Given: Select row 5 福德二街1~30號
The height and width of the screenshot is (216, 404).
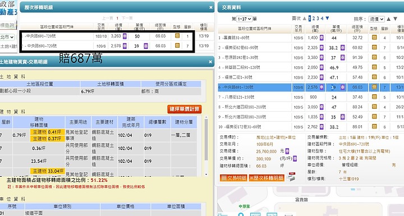Looking at the screenshot, I should (x=311, y=77).
